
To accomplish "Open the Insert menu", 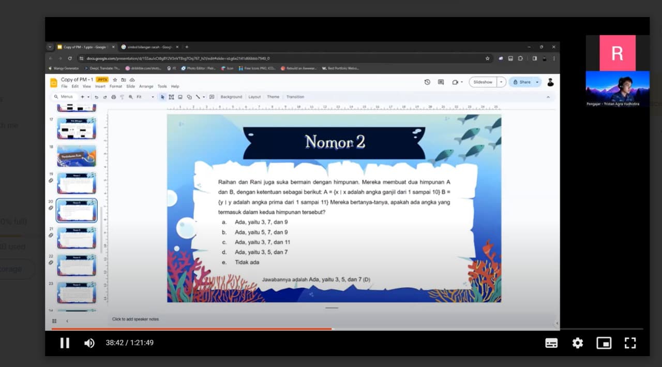I will pos(100,86).
